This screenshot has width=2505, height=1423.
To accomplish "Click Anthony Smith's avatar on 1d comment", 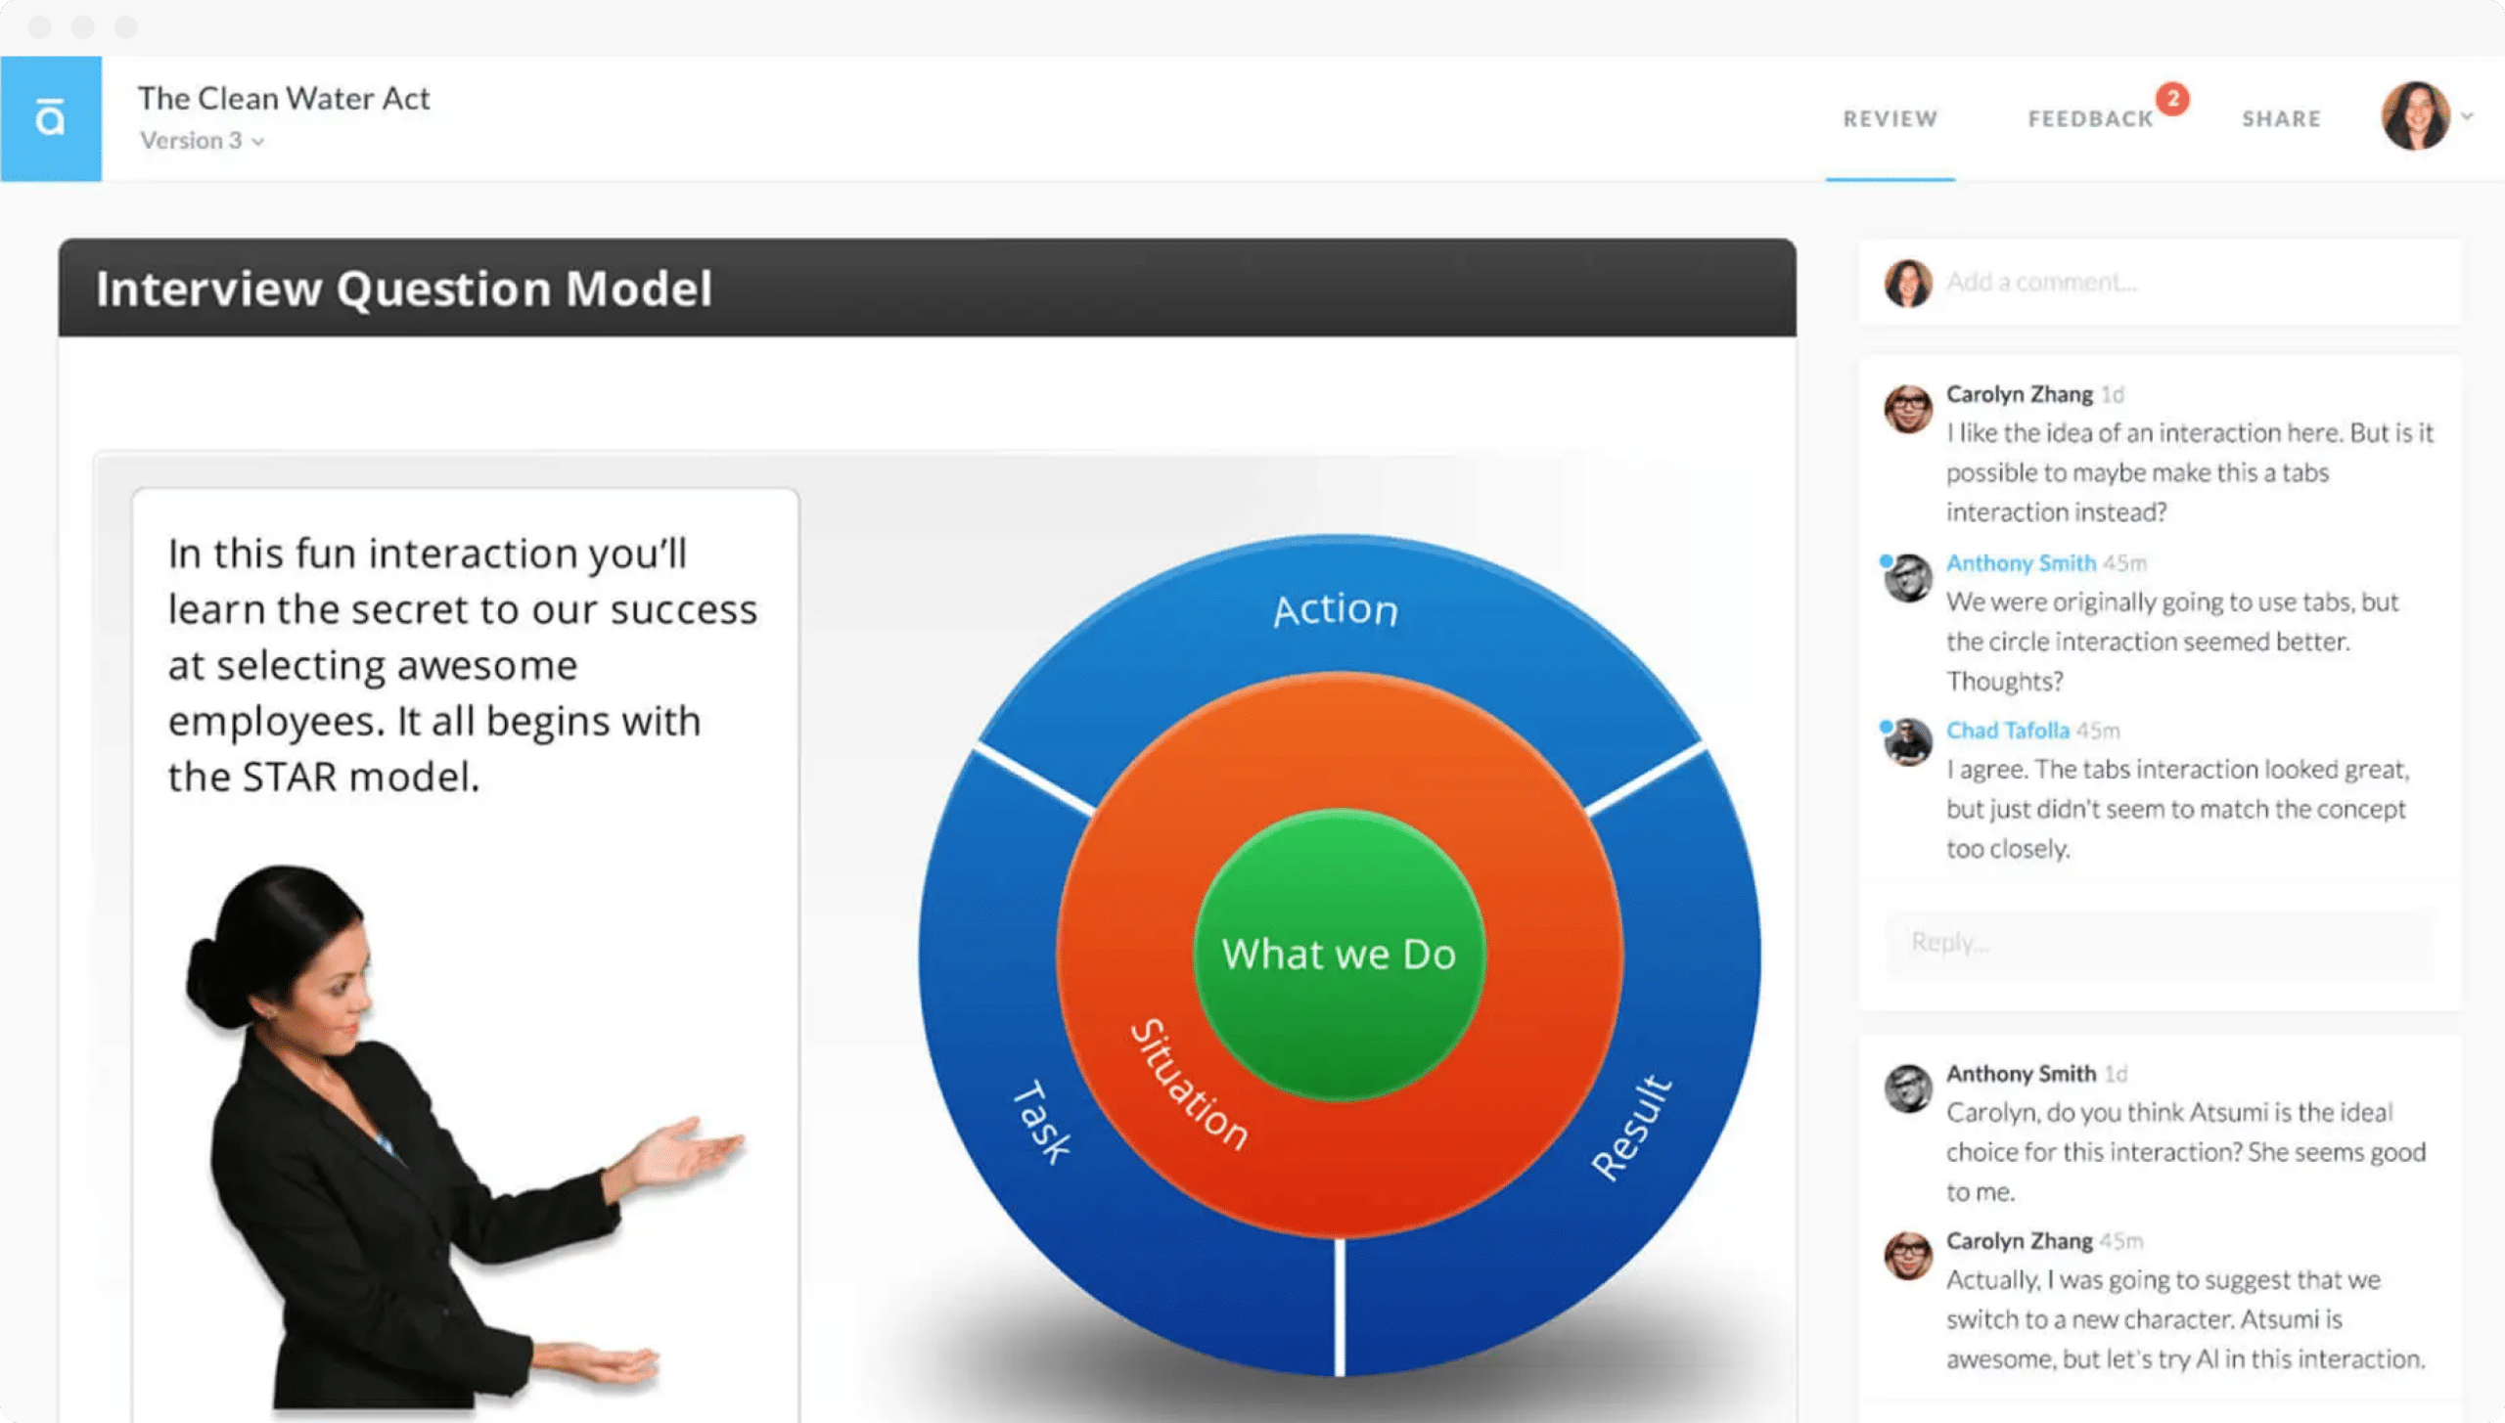I will (1908, 1089).
